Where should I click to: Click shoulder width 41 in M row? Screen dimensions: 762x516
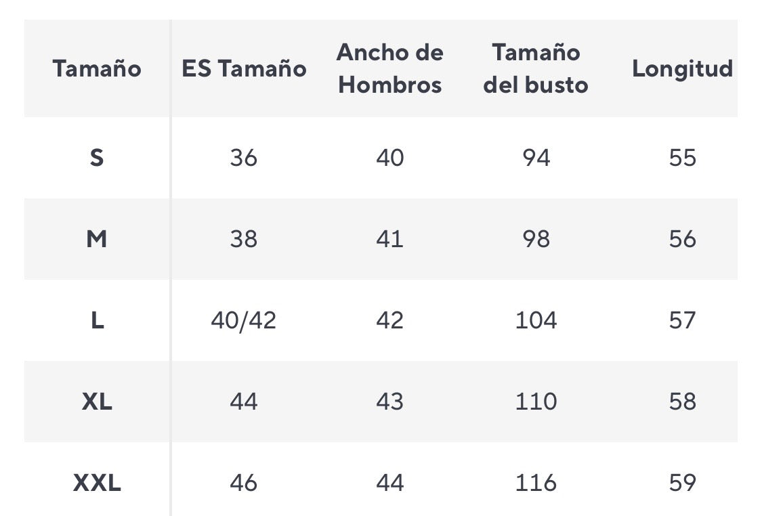390,239
